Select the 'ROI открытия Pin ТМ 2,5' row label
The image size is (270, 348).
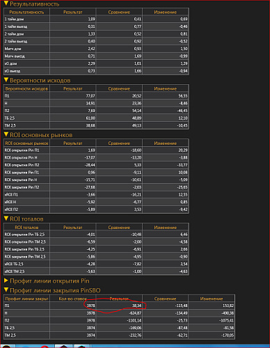coord(25,242)
